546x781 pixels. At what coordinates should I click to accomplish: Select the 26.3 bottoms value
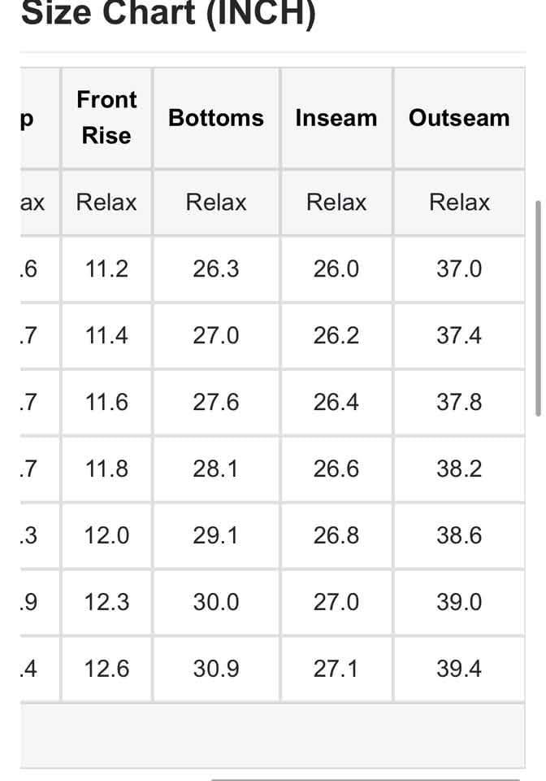tap(216, 269)
